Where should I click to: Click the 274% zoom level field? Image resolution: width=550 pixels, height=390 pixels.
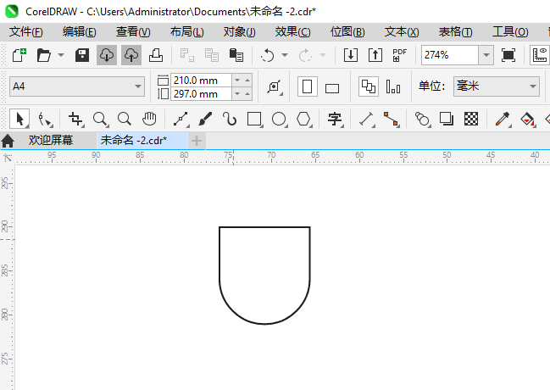click(450, 55)
